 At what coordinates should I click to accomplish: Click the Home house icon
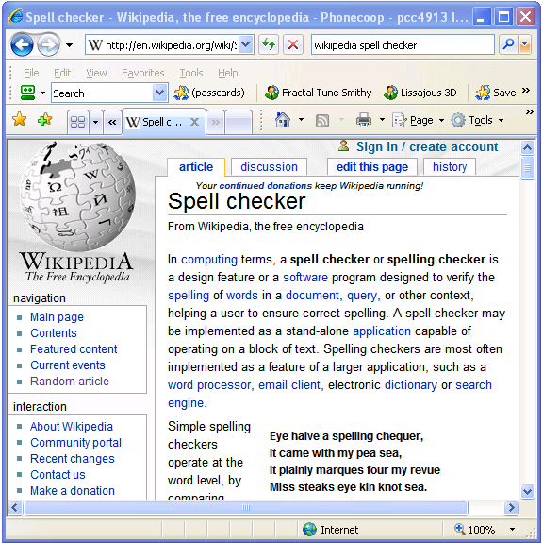point(283,120)
